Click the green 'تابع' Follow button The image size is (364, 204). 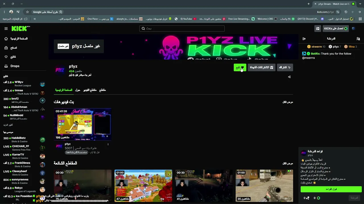(240, 67)
